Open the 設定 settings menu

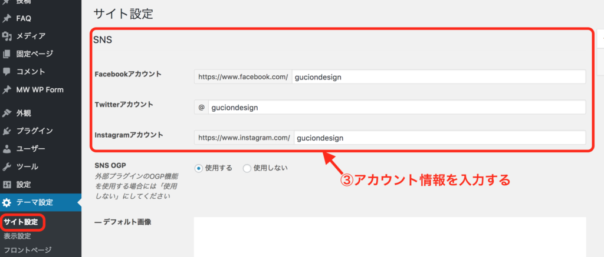pos(24,184)
